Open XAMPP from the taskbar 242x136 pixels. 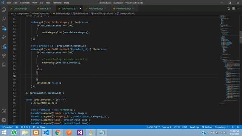(x=36, y=133)
